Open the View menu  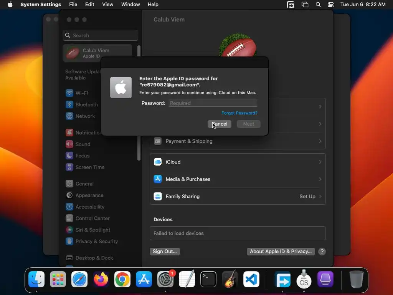107,5
